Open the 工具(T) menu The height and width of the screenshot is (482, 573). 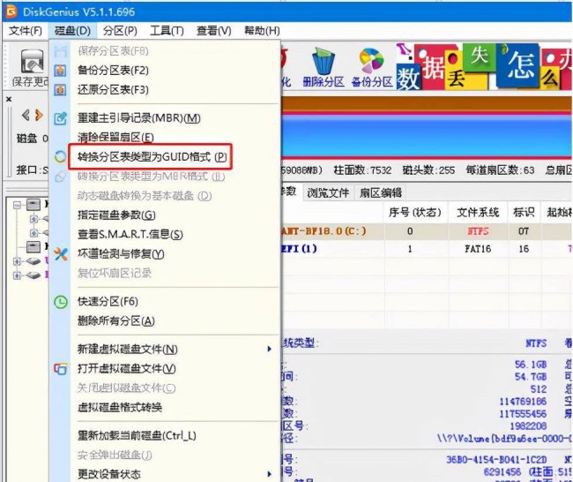[x=167, y=31]
